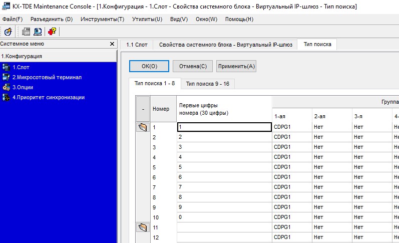Screen dimensions: 399x243
Task: Switch to Свойства системного блока tab
Action: (x=225, y=45)
